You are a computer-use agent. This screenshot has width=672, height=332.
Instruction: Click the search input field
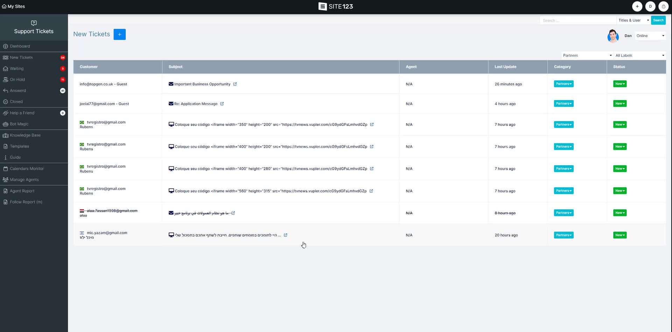577,20
